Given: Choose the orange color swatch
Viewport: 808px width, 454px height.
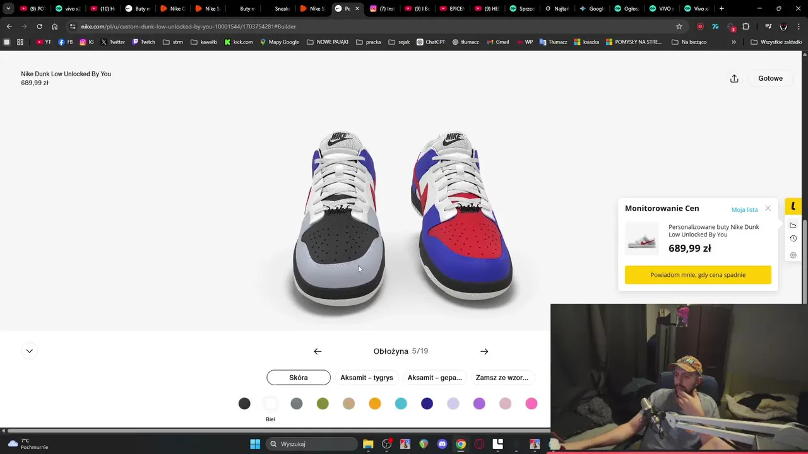Looking at the screenshot, I should point(375,404).
